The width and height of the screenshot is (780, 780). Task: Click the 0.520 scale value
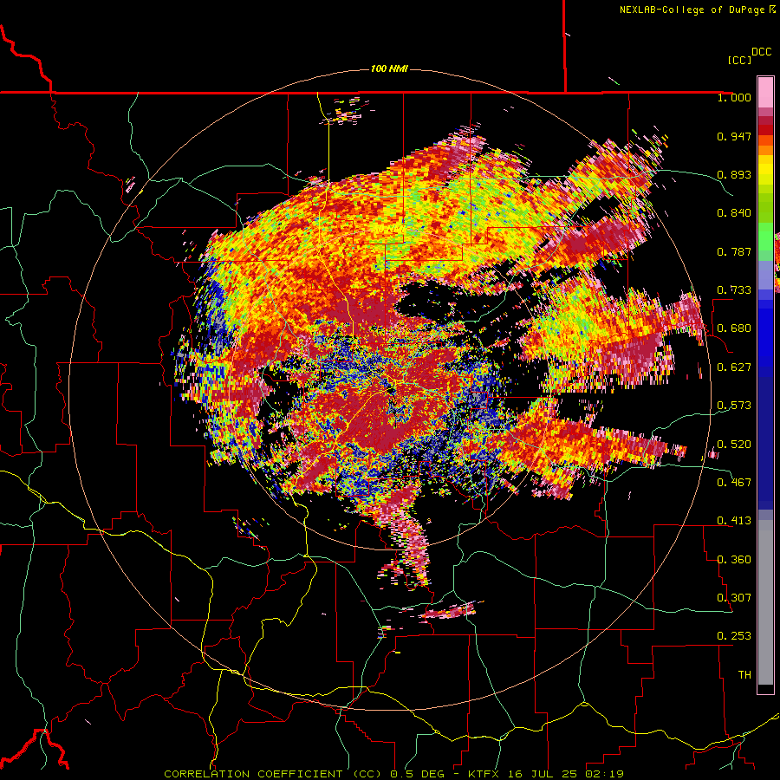(734, 445)
